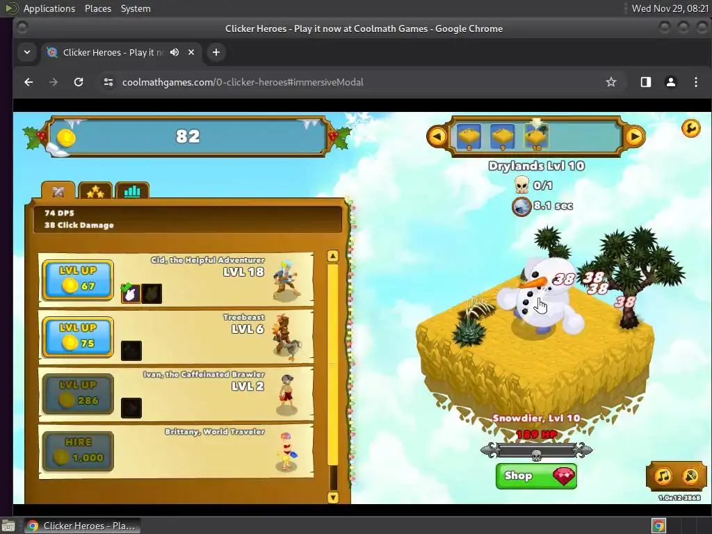
Task: View site information icon in address bar
Action: [108, 82]
